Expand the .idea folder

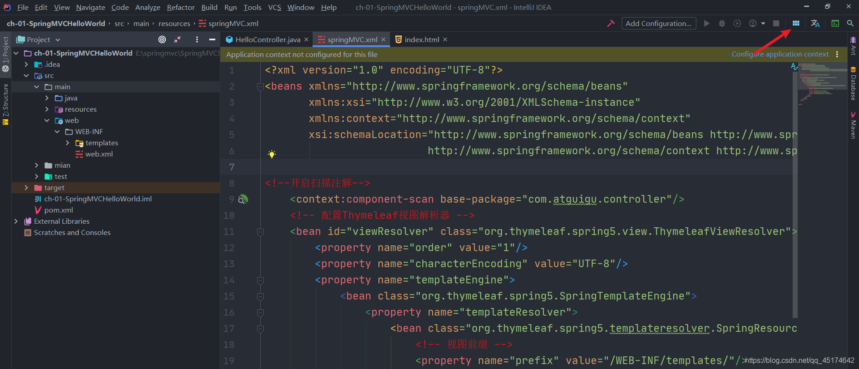pyautogui.click(x=26, y=64)
